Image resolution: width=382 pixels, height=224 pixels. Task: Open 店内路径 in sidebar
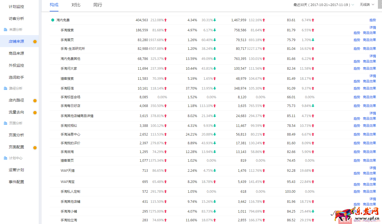coord(16,100)
